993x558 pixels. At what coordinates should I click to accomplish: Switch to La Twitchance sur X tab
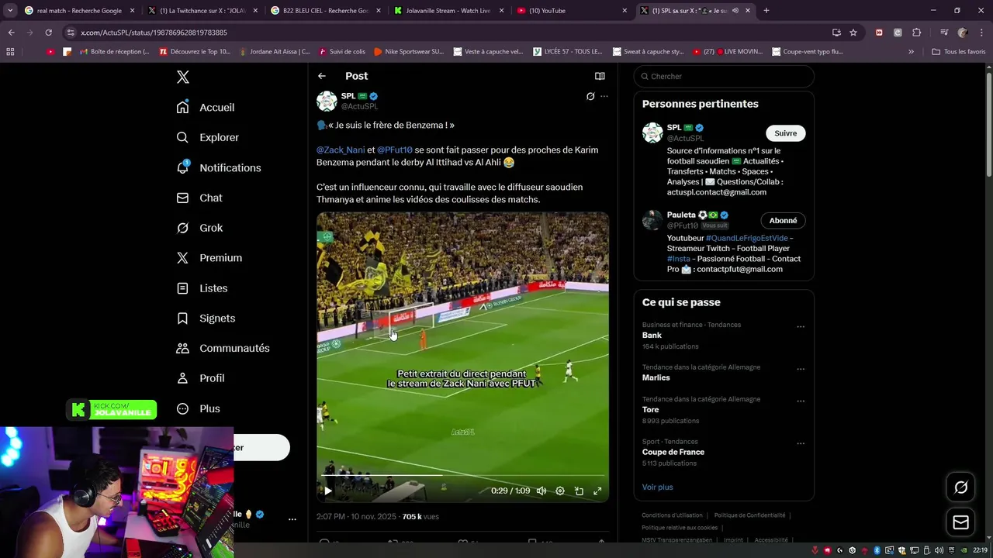pos(202,11)
